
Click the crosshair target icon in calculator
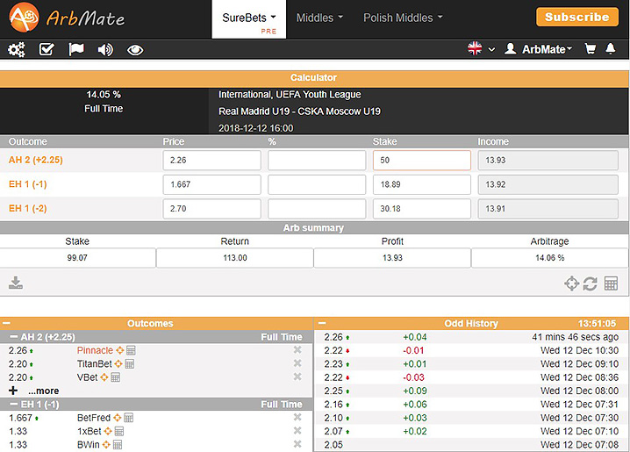tap(571, 283)
